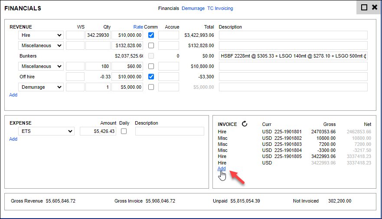The height and width of the screenshot is (219, 382).
Task: Expand the ETS expense type dropdown
Action: pyautogui.click(x=46, y=131)
